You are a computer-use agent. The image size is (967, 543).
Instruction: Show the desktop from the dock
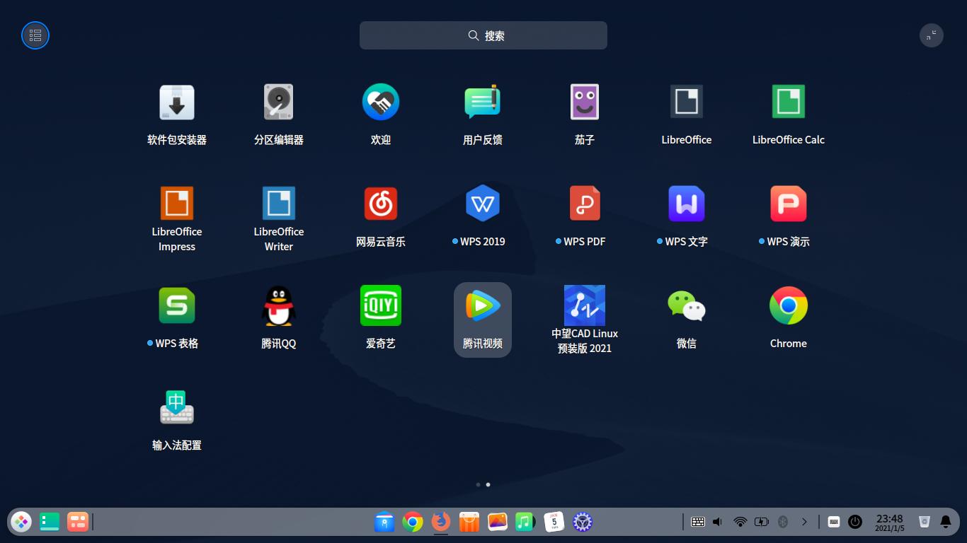pos(50,522)
